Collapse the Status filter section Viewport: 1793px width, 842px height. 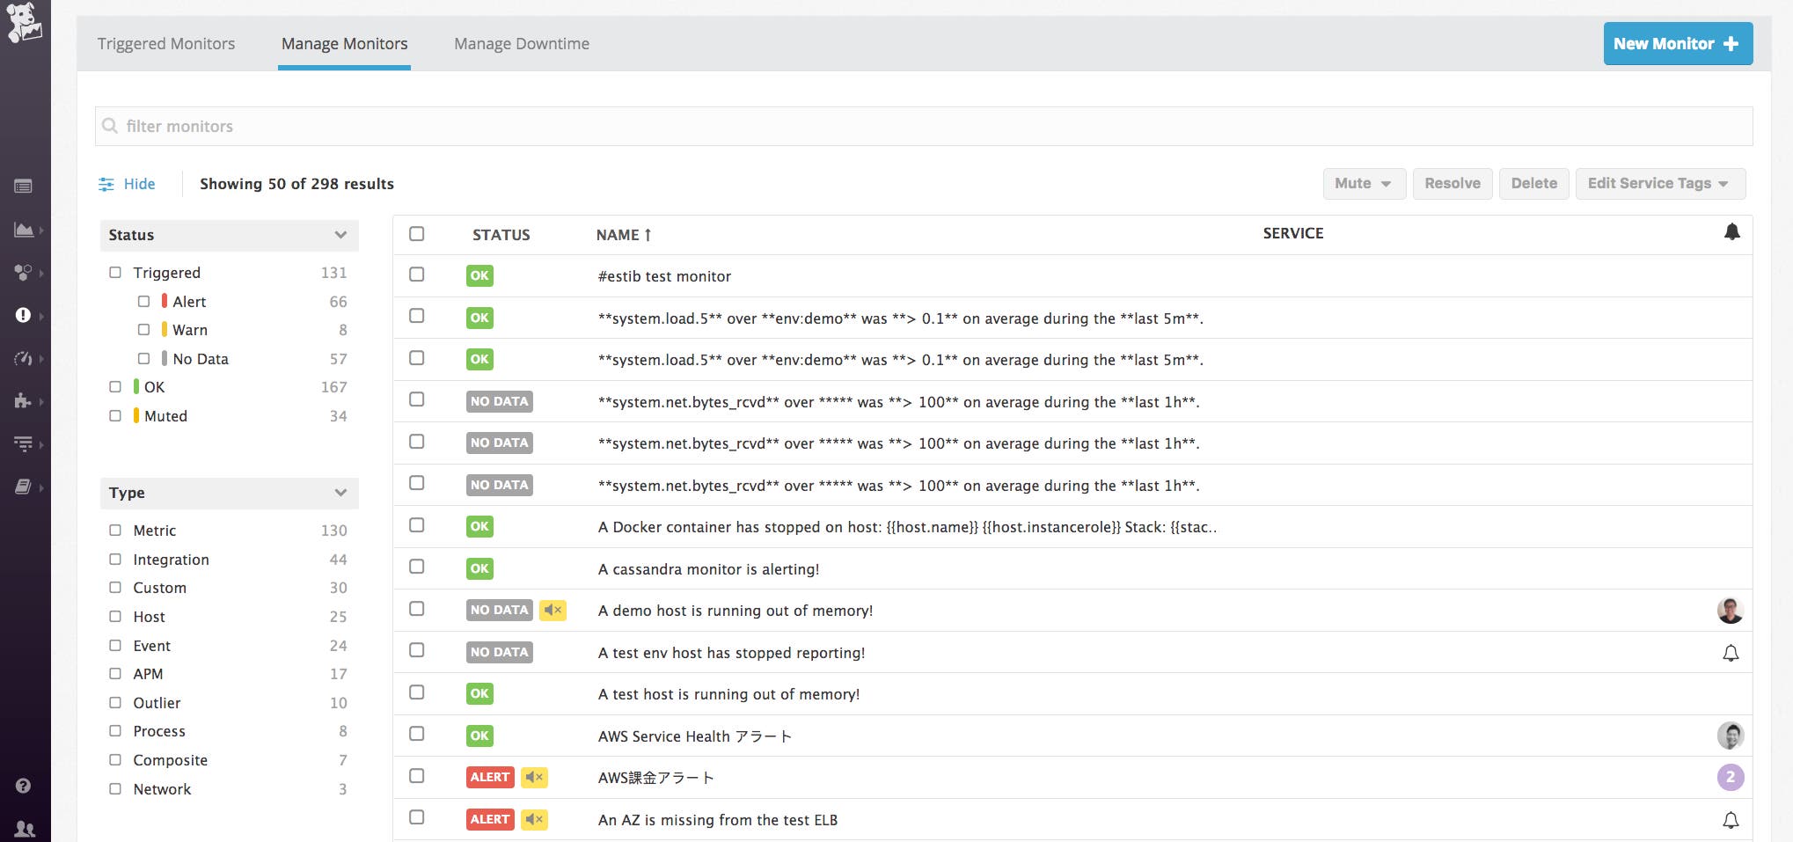(340, 235)
